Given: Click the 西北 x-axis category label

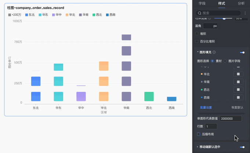Looking at the screenshot, I should pyautogui.click(x=149, y=108).
